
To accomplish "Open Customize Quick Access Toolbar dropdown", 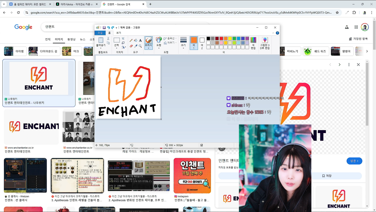I will point(117,28).
